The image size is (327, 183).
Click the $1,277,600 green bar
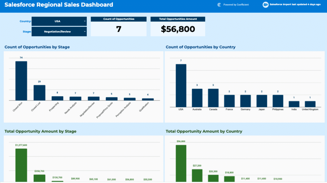tap(21, 165)
